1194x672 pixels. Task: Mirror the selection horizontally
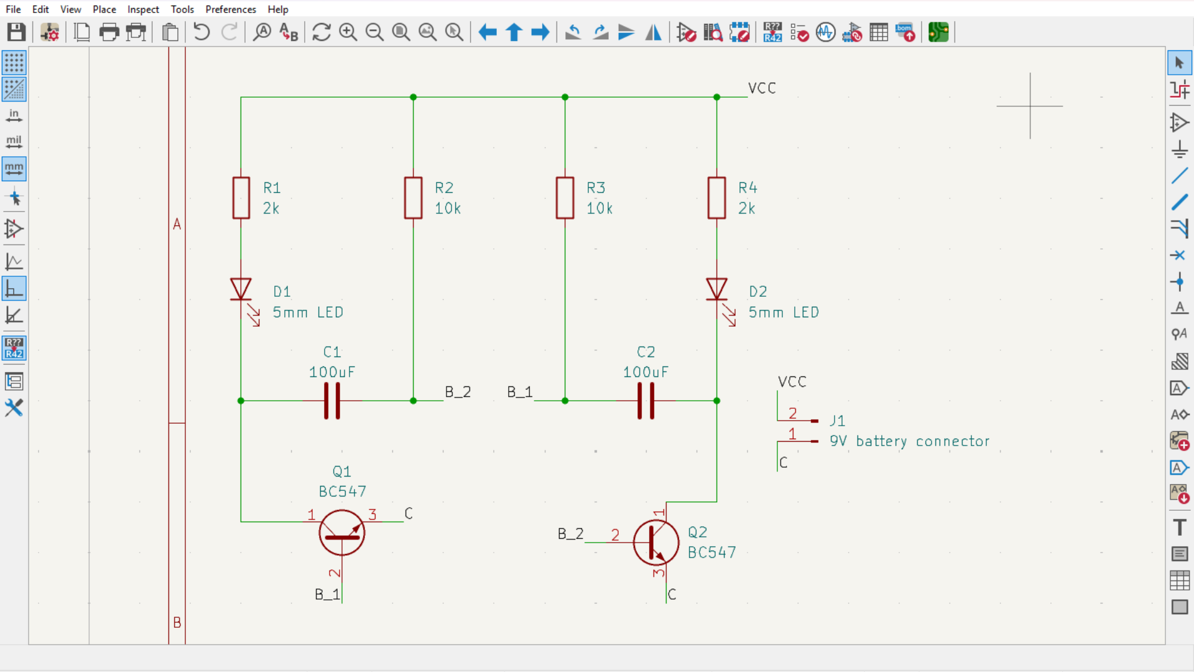653,32
